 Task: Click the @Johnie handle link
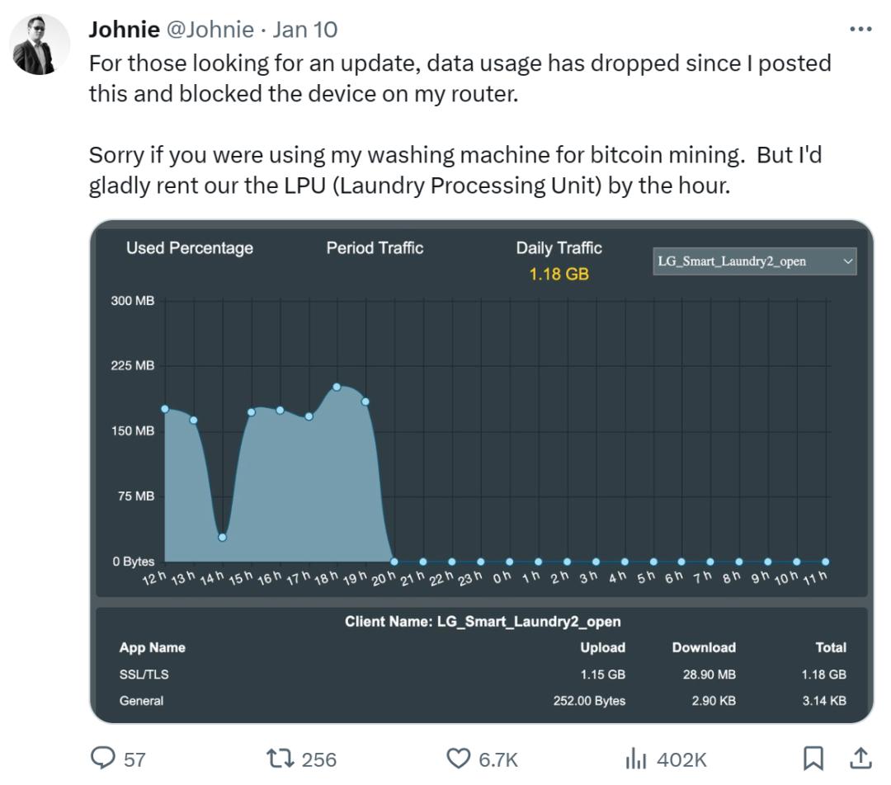coord(211,30)
